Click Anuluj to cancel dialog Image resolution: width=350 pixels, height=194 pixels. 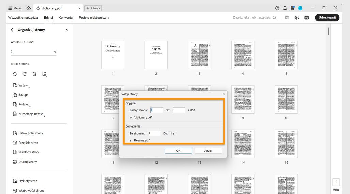(x=208, y=151)
